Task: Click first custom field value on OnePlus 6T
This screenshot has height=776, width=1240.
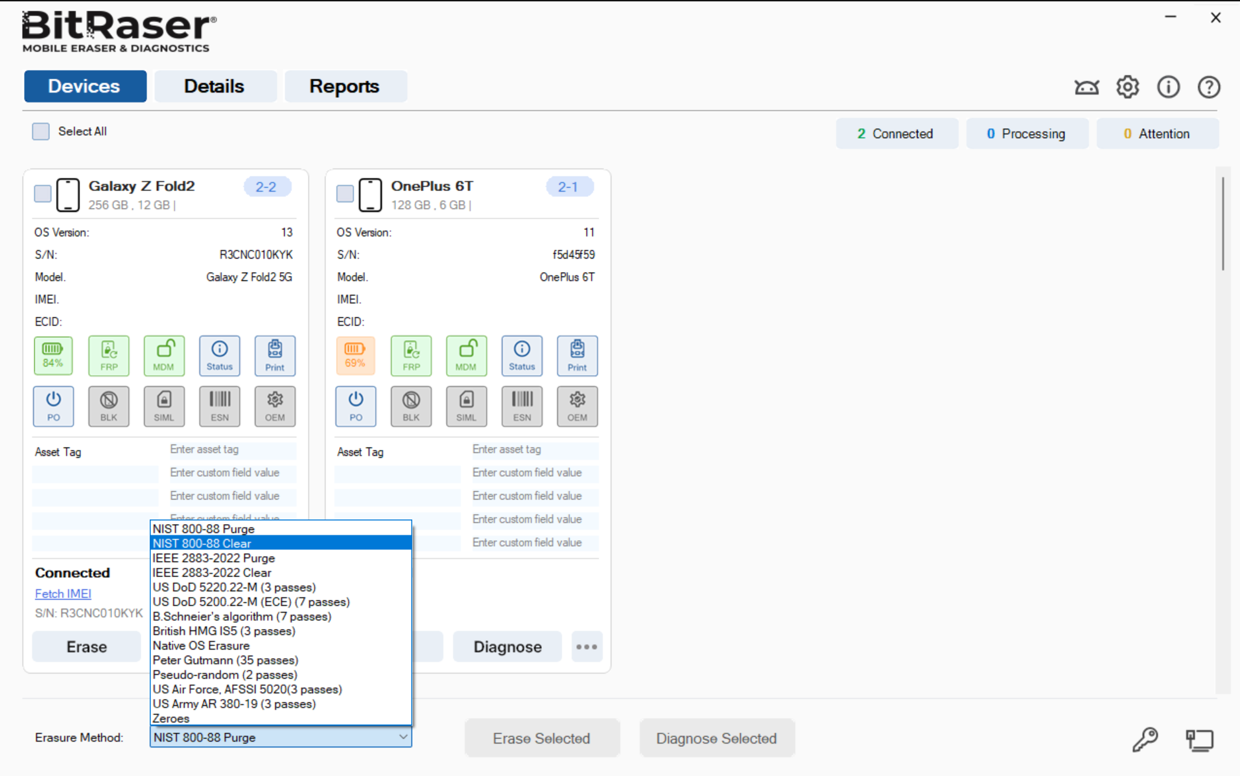Action: click(x=535, y=473)
